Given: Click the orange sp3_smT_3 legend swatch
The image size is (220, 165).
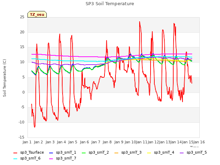Looking at the screenshot, I should coord(117,153).
